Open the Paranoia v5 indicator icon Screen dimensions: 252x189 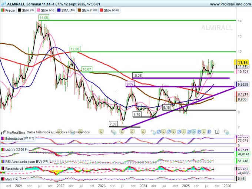point(3,169)
